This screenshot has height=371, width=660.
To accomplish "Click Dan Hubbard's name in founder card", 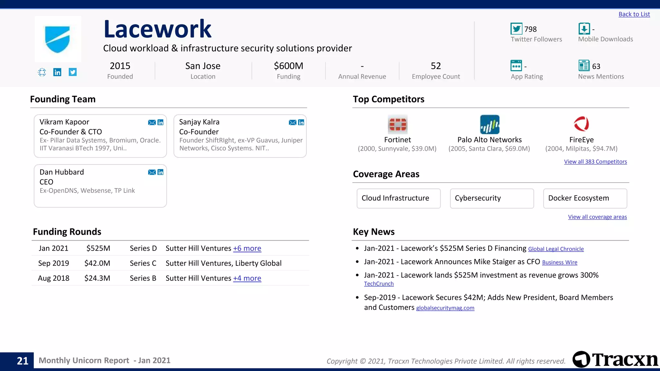I will (x=62, y=172).
